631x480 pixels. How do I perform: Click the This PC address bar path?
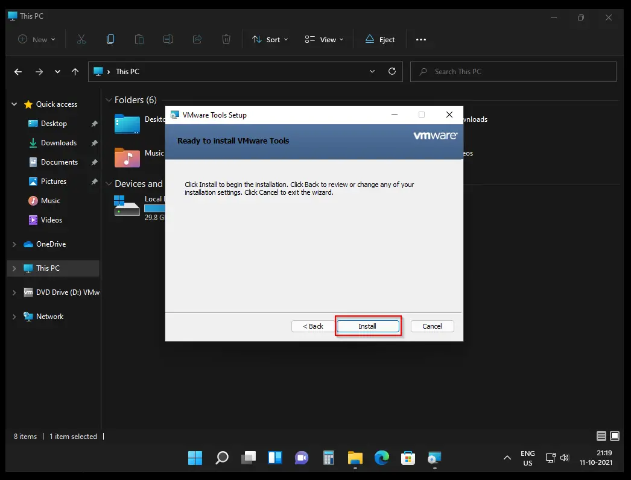click(x=127, y=72)
